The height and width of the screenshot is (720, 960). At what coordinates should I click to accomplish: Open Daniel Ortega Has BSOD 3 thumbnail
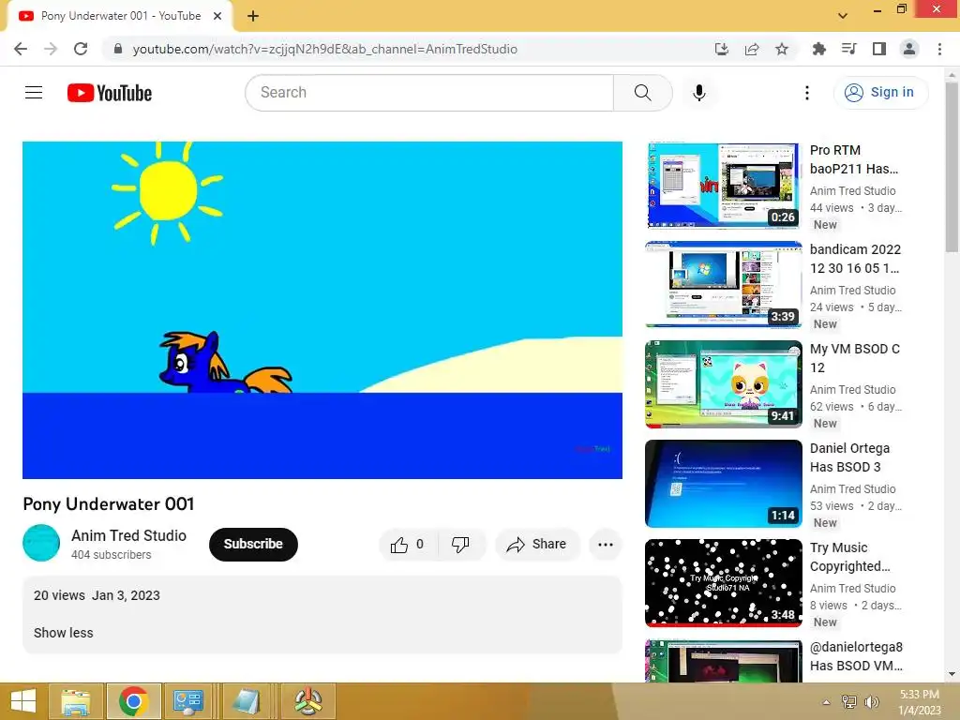(x=724, y=483)
